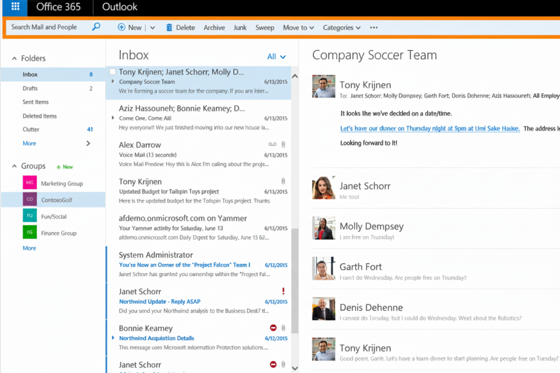This screenshot has height=373, width=560.
Task: Open more commands with the ellipsis menu
Action: (374, 27)
